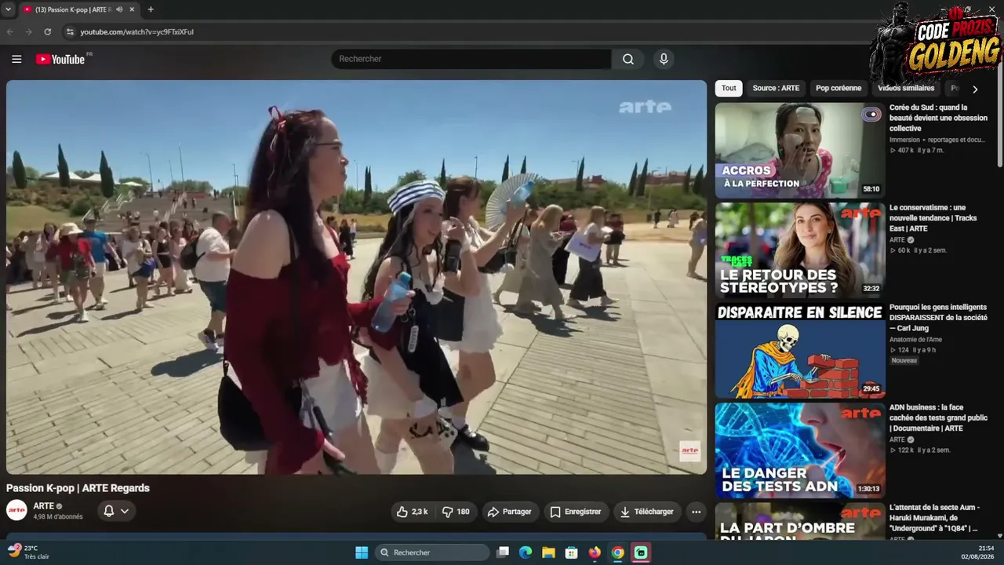Image resolution: width=1004 pixels, height=565 pixels.
Task: Click the magnifier search button on YouTube
Action: click(x=628, y=59)
